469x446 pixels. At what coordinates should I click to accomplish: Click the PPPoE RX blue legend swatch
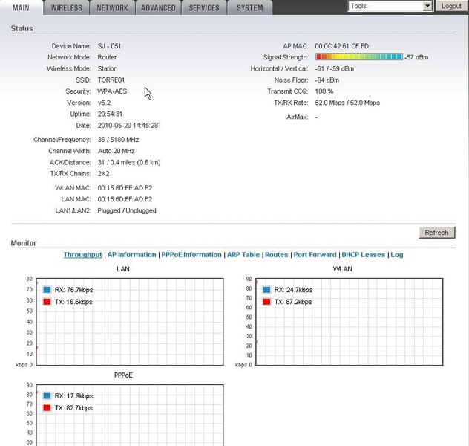tap(47, 395)
